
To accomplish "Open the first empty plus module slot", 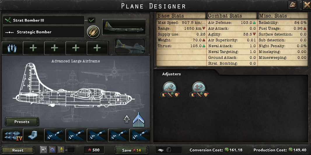I will (34, 48).
